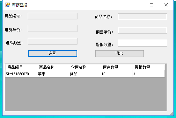Image resolution: width=176 pixels, height=118 pixels.
Task: Click the 商品名称 text field
Action: coord(143,17)
